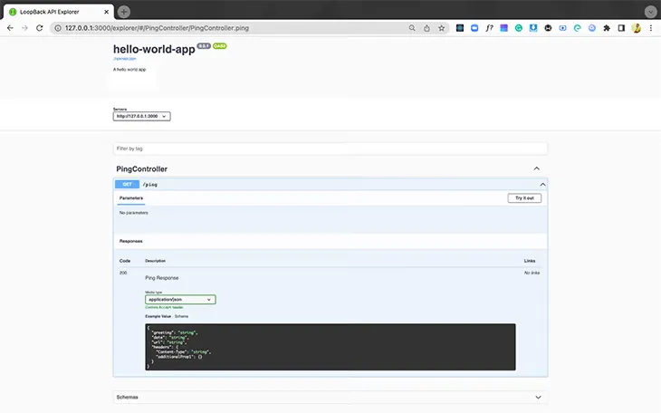Viewport: 661px width, 413px height.
Task: Open a new tab with the plus icon
Action: tap(123, 12)
